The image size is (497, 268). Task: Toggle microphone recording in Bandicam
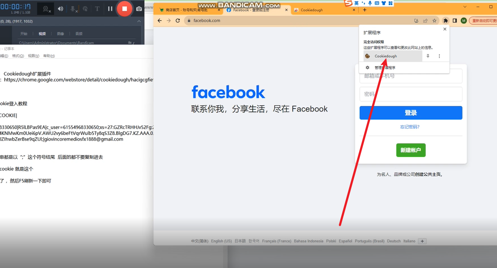pos(73,9)
